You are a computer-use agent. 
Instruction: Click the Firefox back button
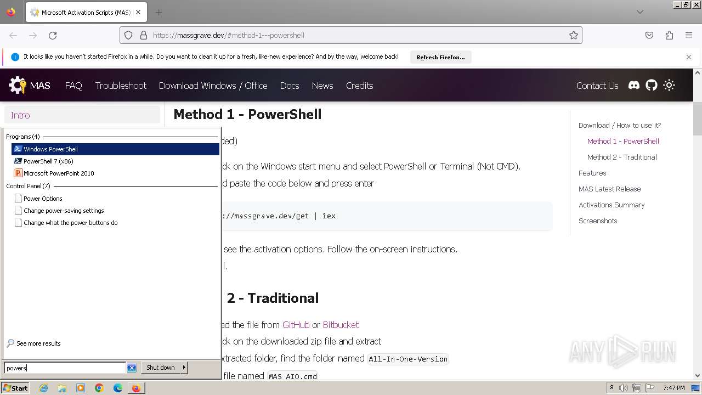pyautogui.click(x=13, y=35)
